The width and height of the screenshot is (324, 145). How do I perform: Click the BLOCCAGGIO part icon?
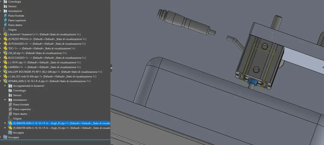tap(5, 58)
